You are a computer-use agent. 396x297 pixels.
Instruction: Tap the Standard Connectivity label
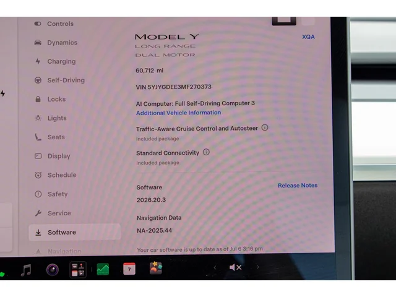click(x=168, y=153)
